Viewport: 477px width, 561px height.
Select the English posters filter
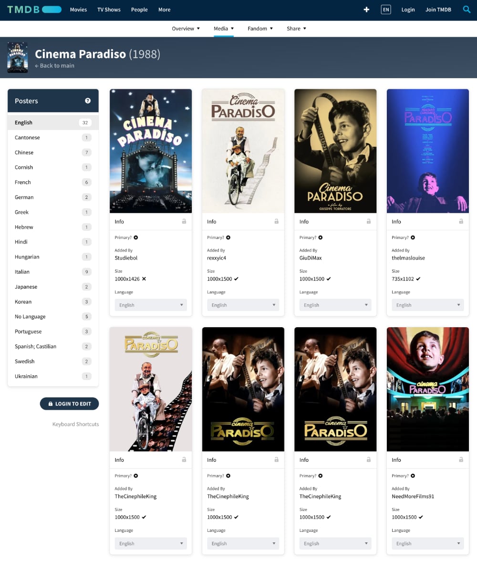pyautogui.click(x=53, y=122)
